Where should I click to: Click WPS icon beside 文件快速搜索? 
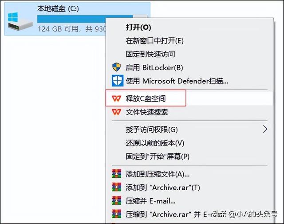pos(116,112)
